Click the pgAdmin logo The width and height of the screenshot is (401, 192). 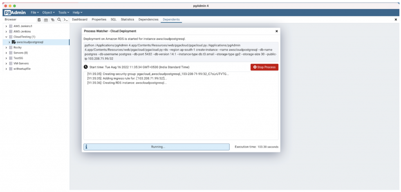click(14, 13)
